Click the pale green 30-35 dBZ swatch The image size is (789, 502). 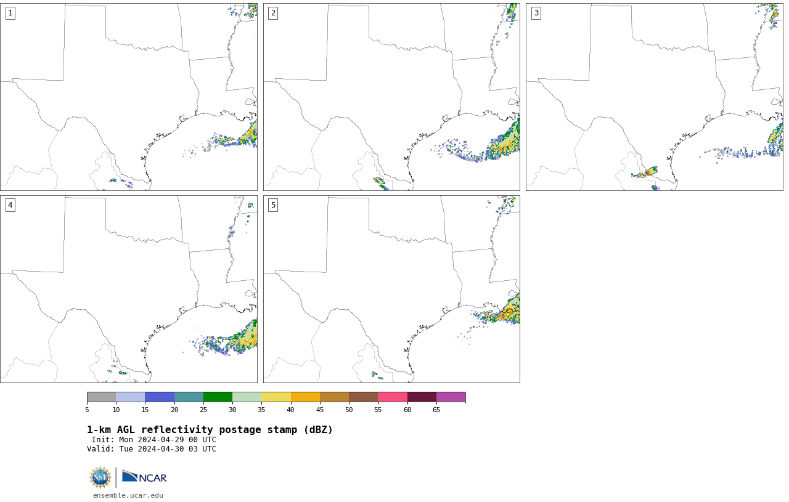click(247, 397)
